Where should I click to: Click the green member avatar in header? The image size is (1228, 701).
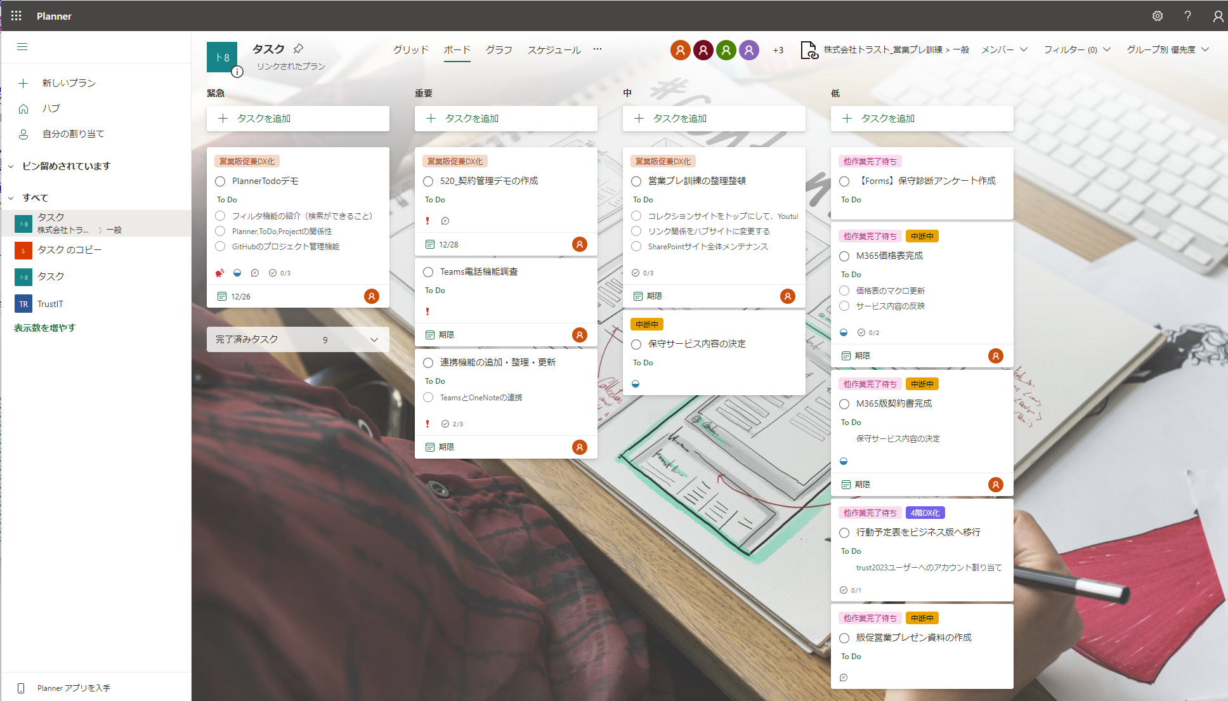(x=726, y=50)
